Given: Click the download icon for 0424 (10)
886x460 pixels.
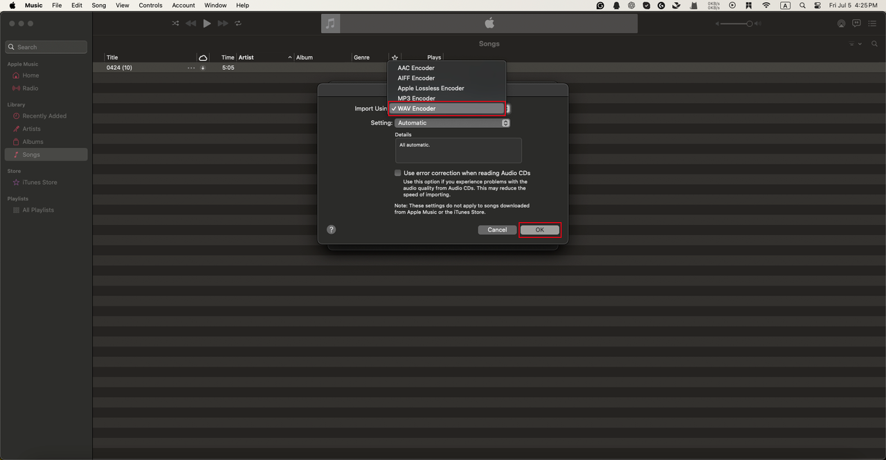Looking at the screenshot, I should click(x=203, y=68).
